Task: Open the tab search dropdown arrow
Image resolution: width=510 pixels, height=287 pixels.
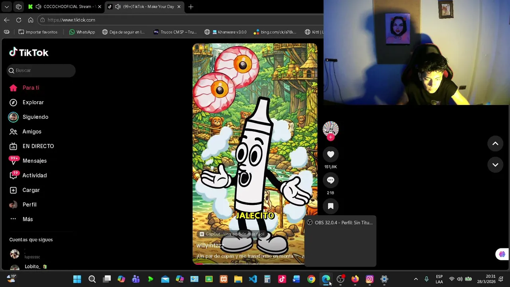Action: coord(7,7)
